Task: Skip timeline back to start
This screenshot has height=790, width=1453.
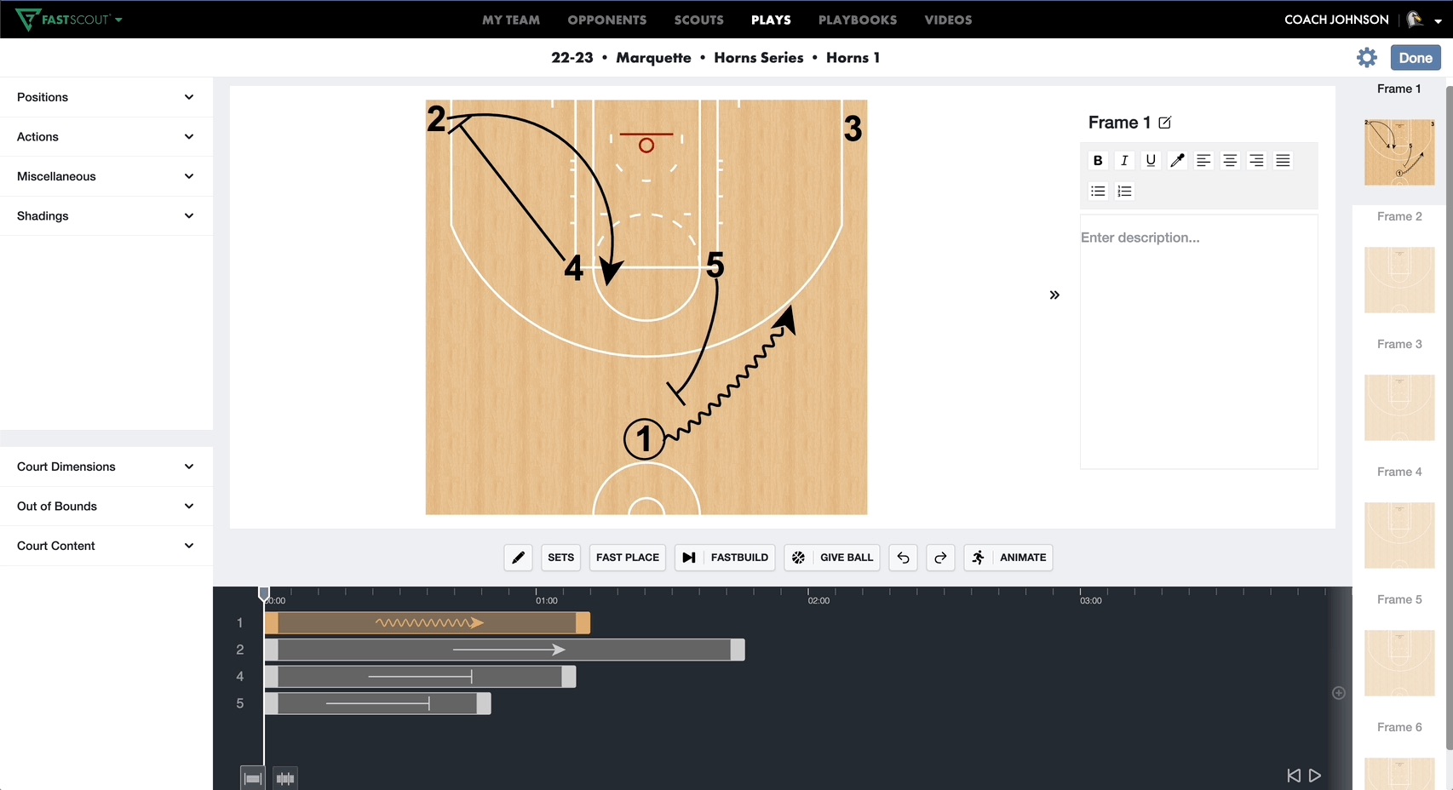Action: click(1294, 776)
